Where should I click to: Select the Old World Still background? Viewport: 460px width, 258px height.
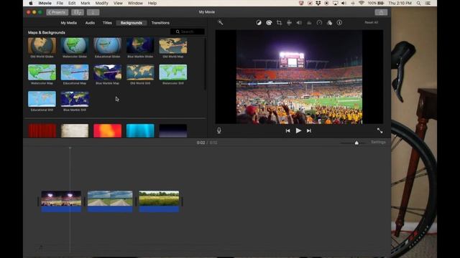[x=140, y=72]
